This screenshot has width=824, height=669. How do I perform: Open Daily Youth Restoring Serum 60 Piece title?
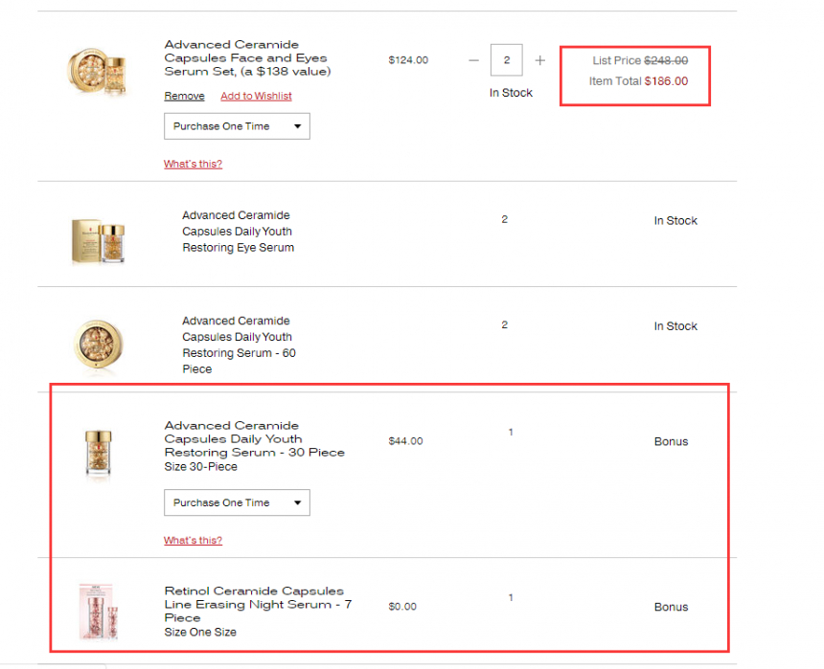click(x=240, y=345)
